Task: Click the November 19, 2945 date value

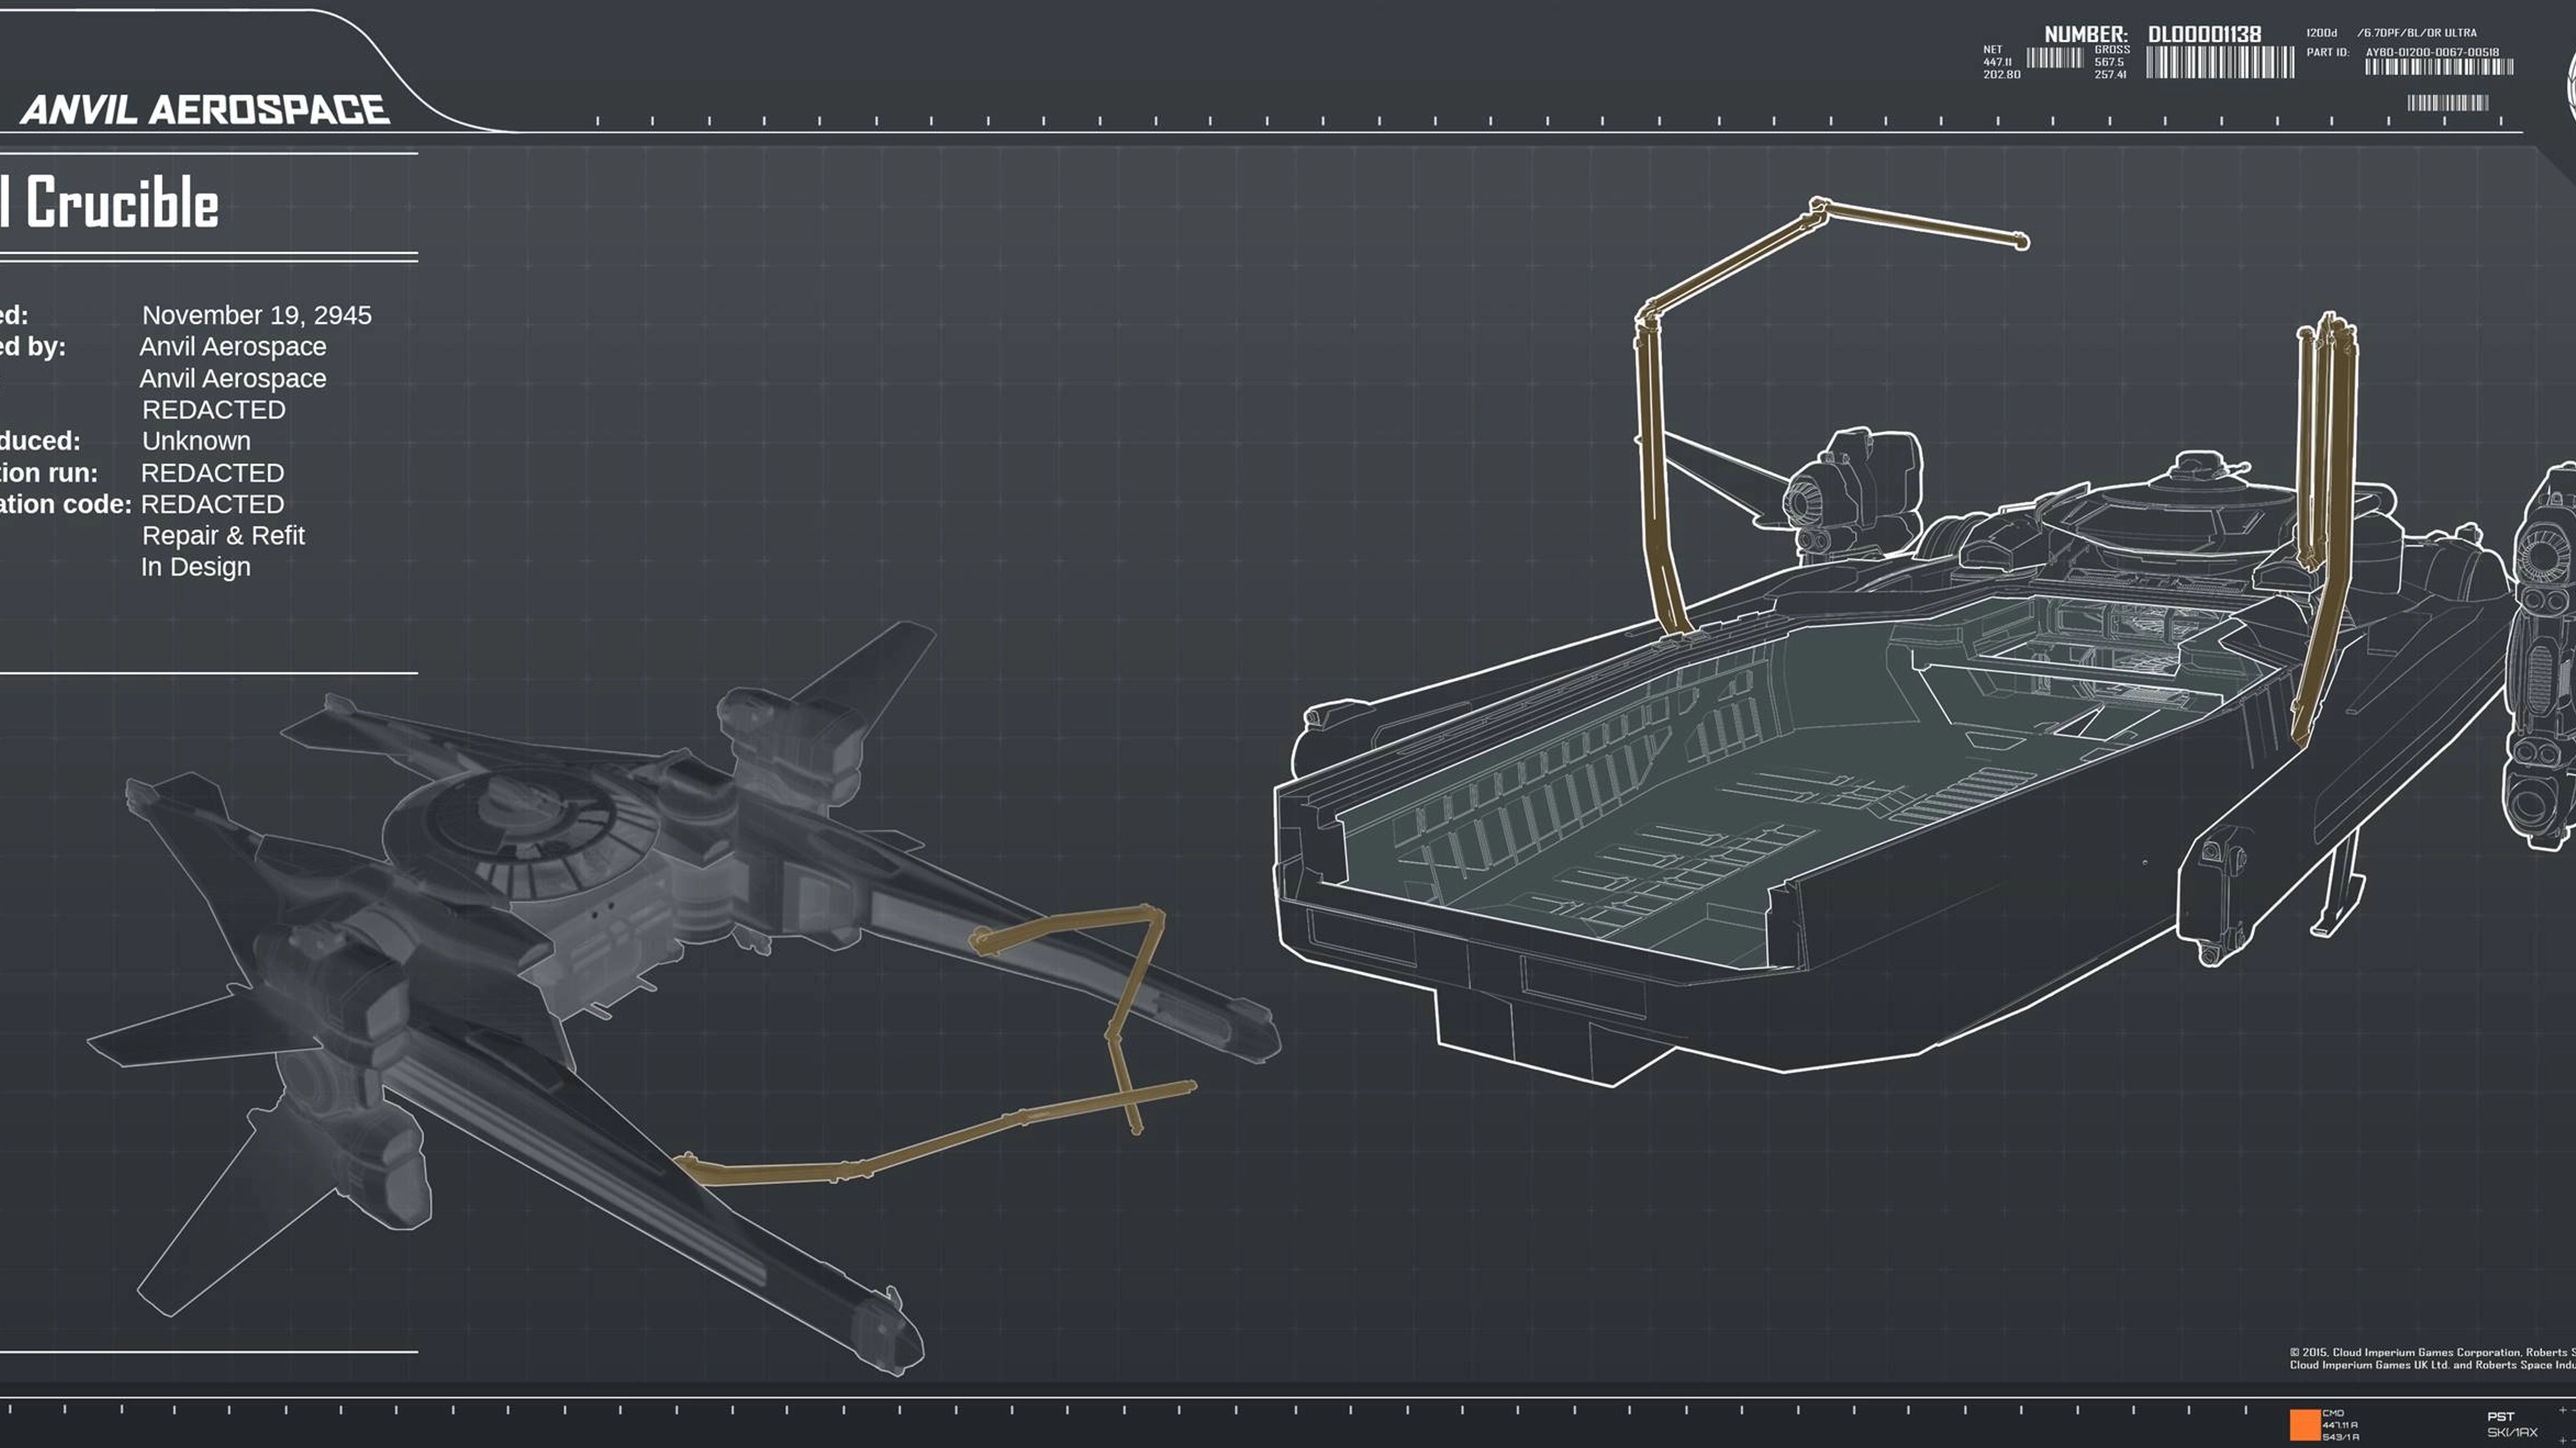Action: coord(257,315)
